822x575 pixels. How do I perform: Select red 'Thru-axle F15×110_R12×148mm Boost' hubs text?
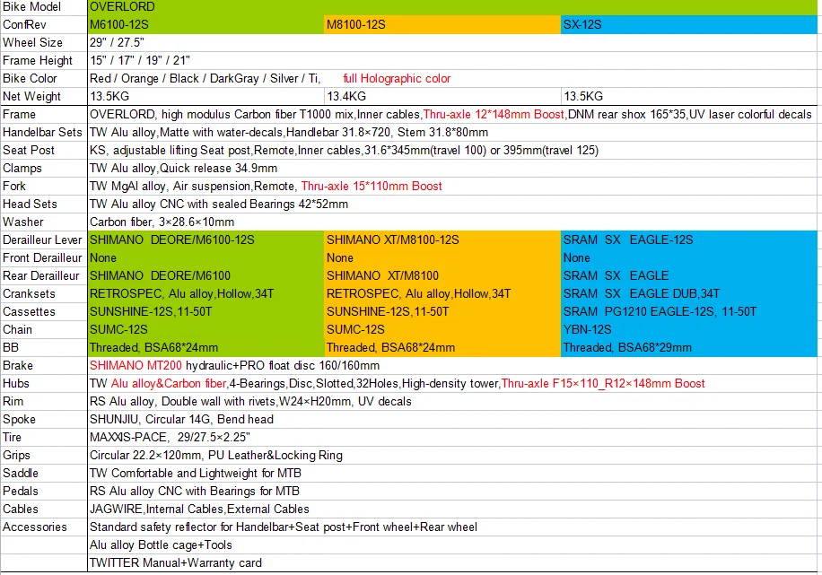tap(603, 384)
